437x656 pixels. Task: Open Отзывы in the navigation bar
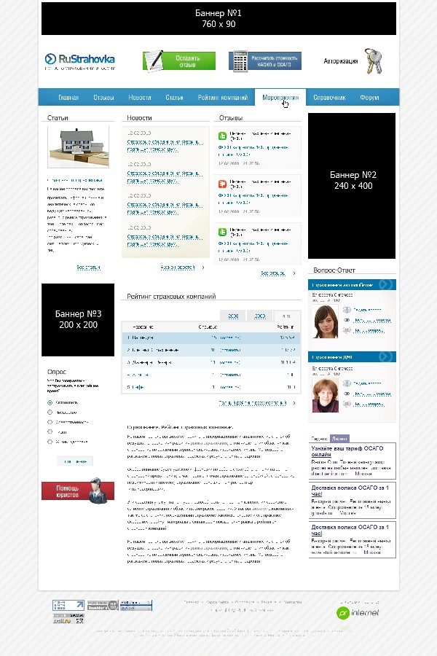point(103,98)
